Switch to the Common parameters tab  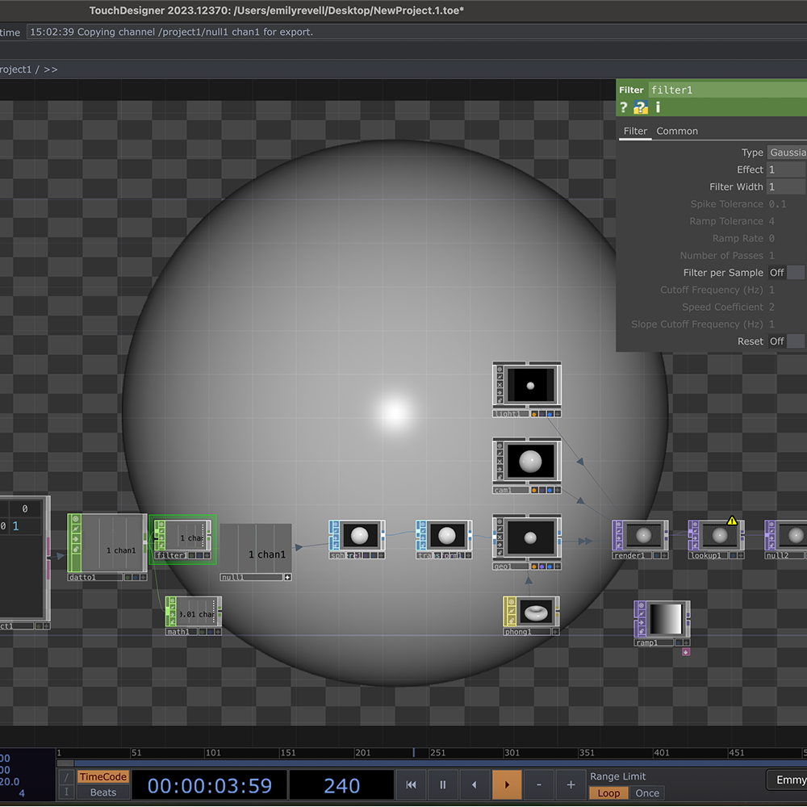pyautogui.click(x=676, y=131)
